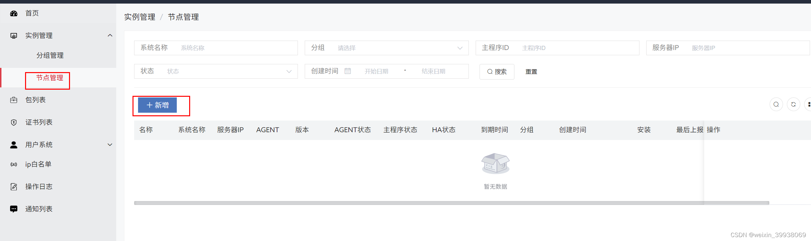Click the round refresh icon above the table
This screenshot has width=811, height=241.
pyautogui.click(x=793, y=104)
